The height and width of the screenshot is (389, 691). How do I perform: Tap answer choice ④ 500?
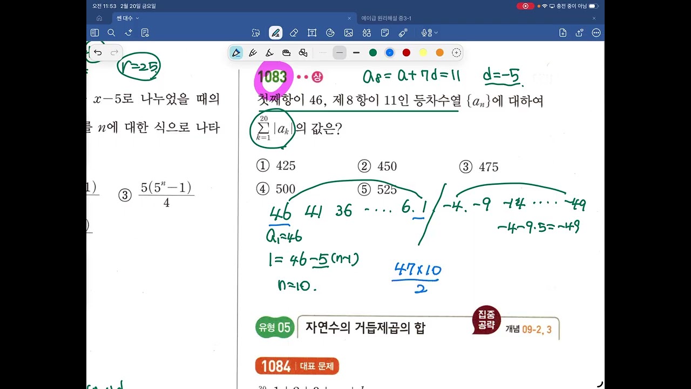pyautogui.click(x=276, y=189)
